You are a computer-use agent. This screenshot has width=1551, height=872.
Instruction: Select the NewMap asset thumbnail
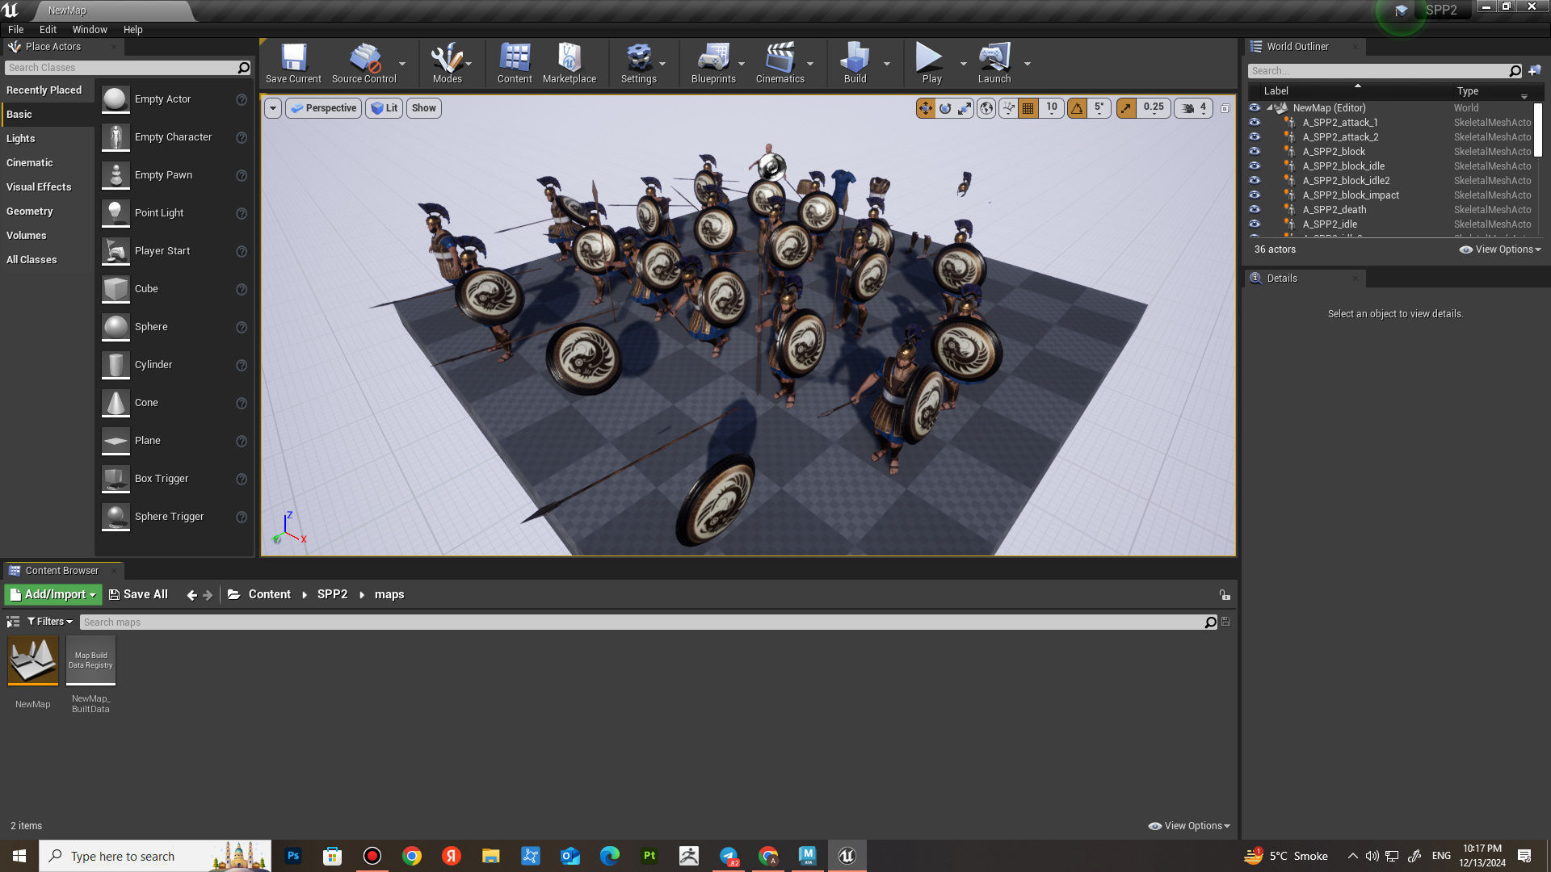click(x=33, y=660)
